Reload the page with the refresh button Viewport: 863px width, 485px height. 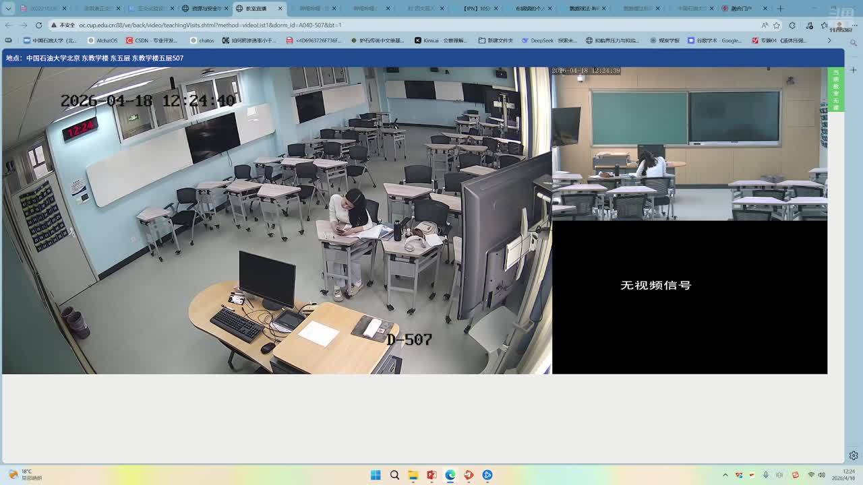(x=38, y=25)
